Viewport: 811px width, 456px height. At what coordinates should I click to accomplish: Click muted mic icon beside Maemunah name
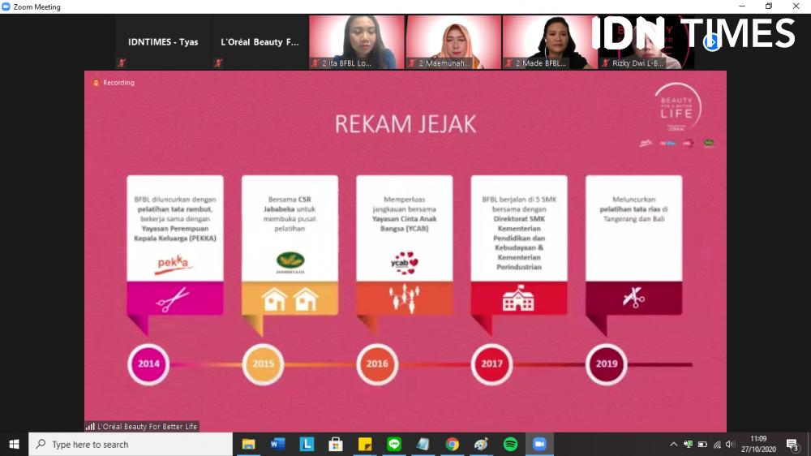[x=412, y=63]
